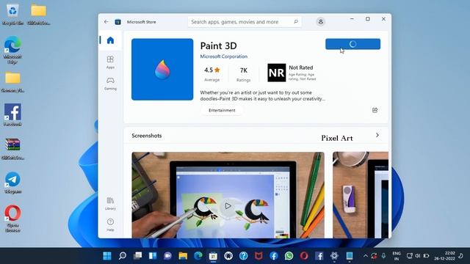470x264 pixels.
Task: Open Help in Store sidebar
Action: (110, 225)
